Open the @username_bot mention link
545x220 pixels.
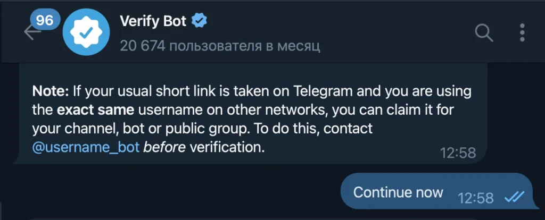pos(86,147)
